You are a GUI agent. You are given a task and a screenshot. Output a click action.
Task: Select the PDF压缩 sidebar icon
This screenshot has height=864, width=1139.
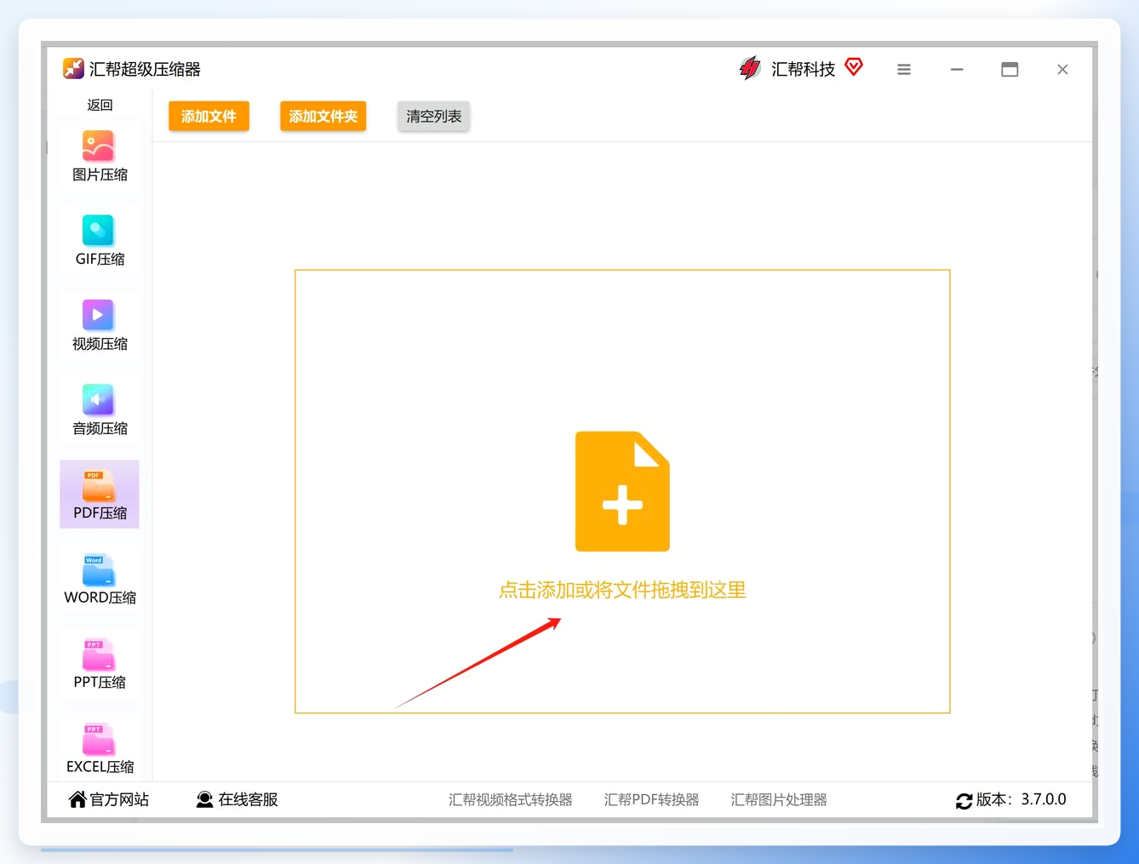coord(99,484)
